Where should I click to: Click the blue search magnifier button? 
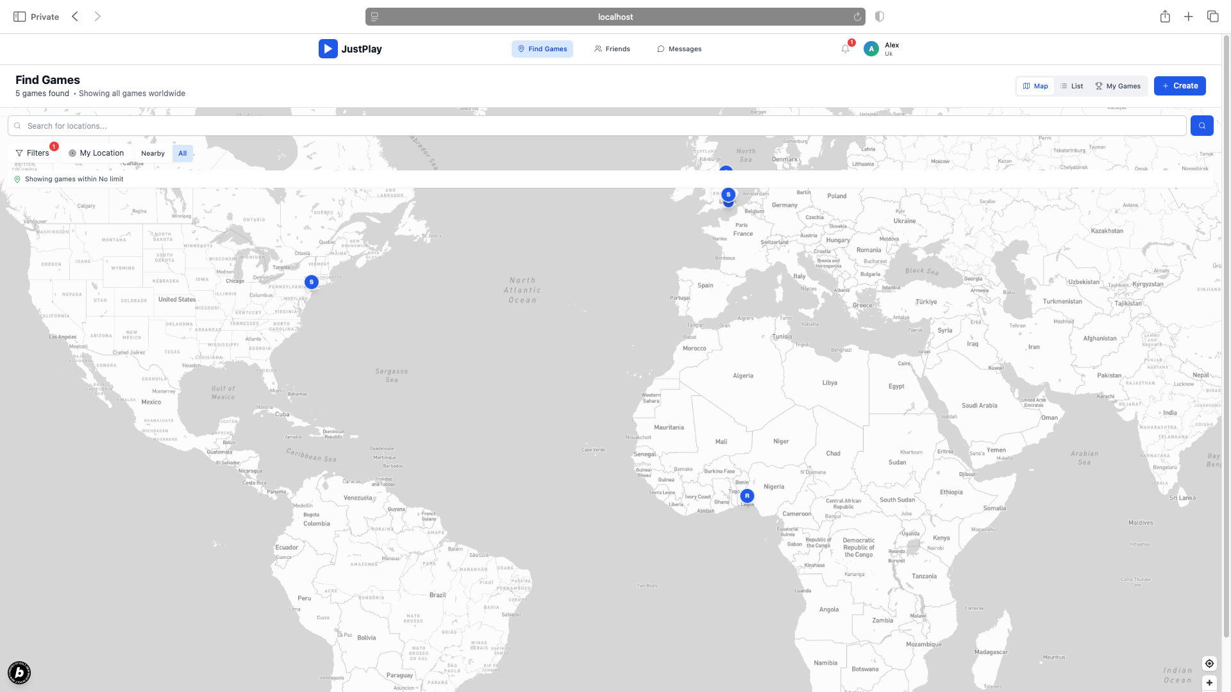[x=1202, y=126]
